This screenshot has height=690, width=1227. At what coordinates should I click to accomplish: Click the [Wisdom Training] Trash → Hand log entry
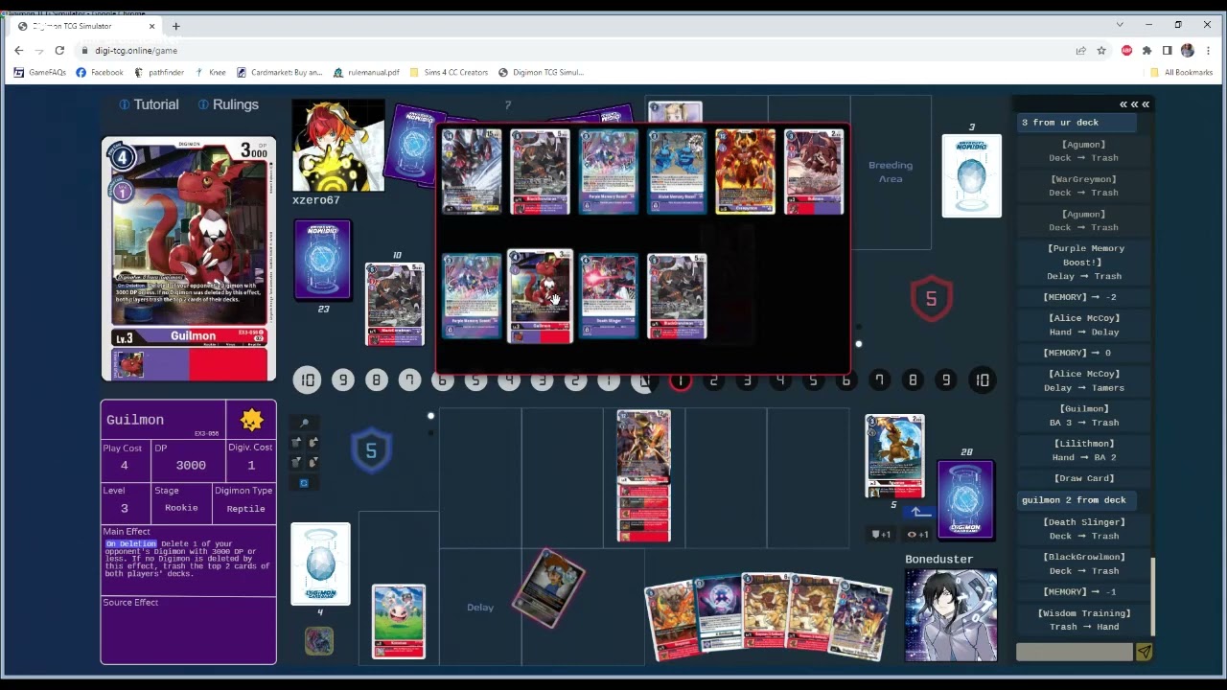tap(1084, 620)
